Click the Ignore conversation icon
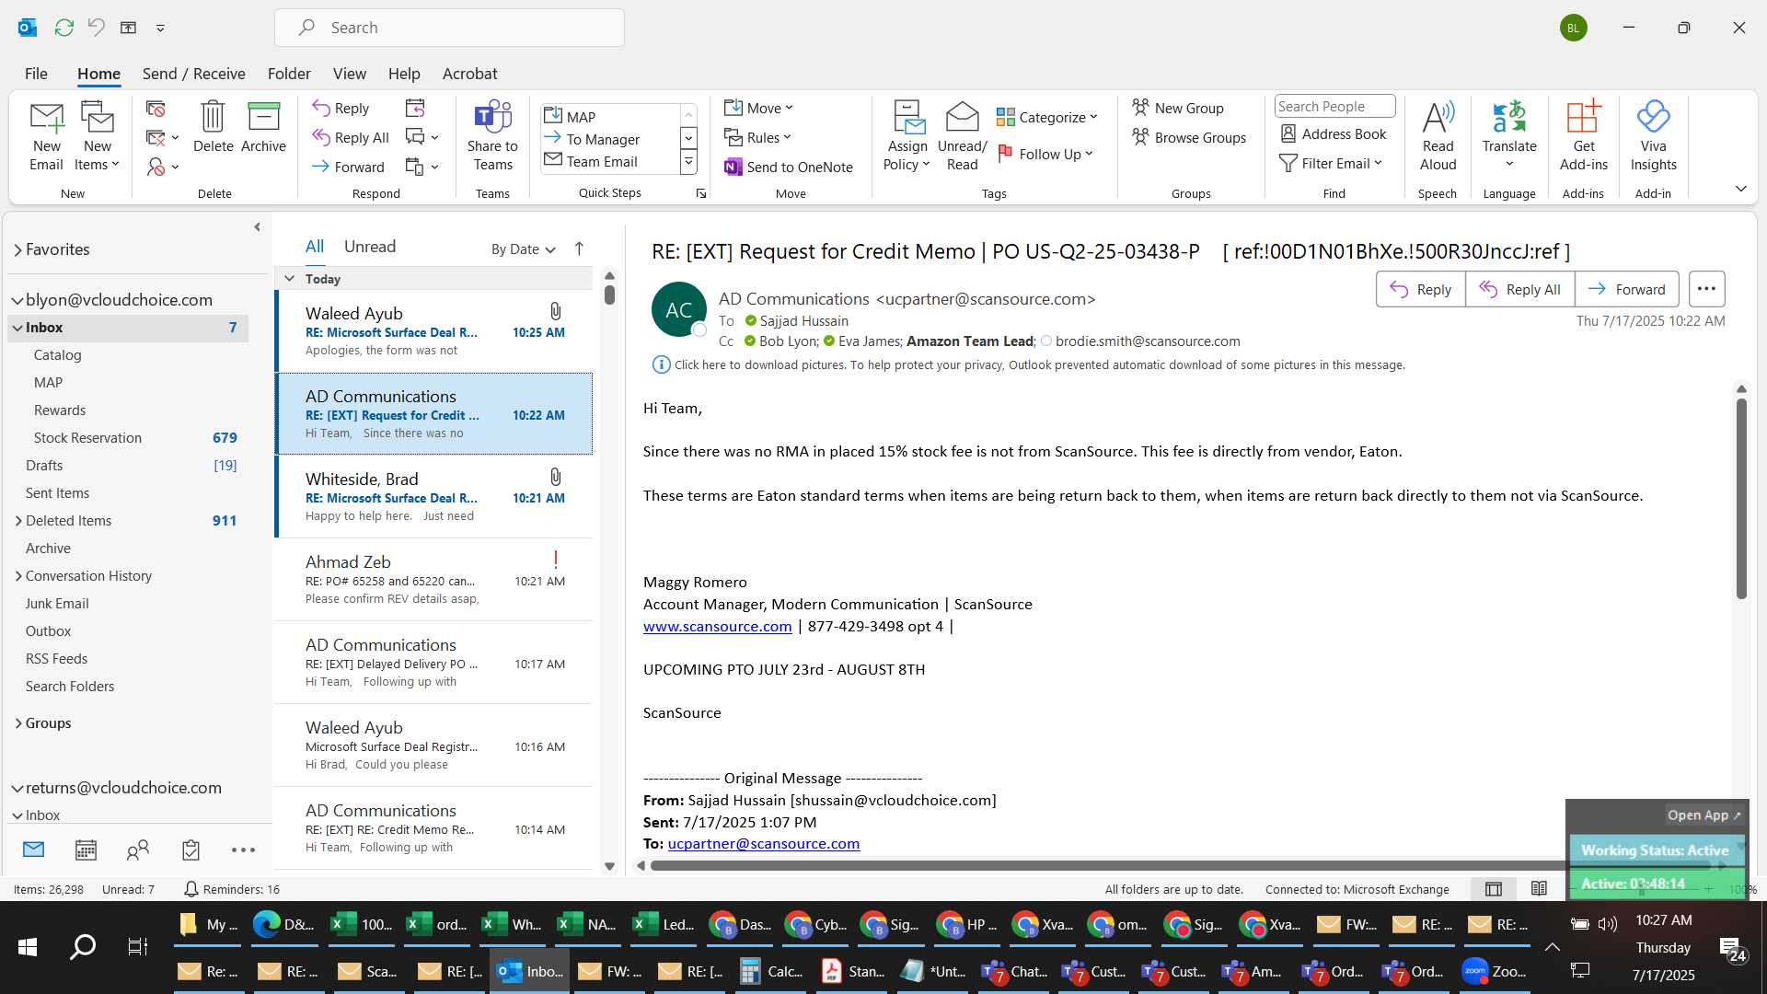Screen dimensions: 1767x994 (x=156, y=109)
